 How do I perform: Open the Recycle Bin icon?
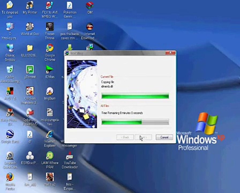tap(10, 69)
